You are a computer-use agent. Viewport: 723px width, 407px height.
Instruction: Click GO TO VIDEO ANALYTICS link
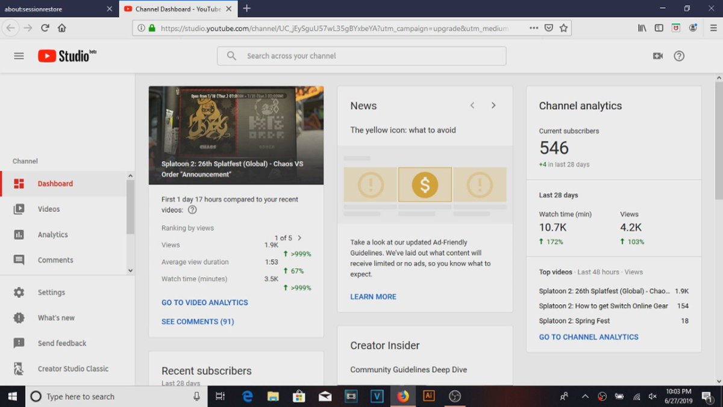point(205,303)
